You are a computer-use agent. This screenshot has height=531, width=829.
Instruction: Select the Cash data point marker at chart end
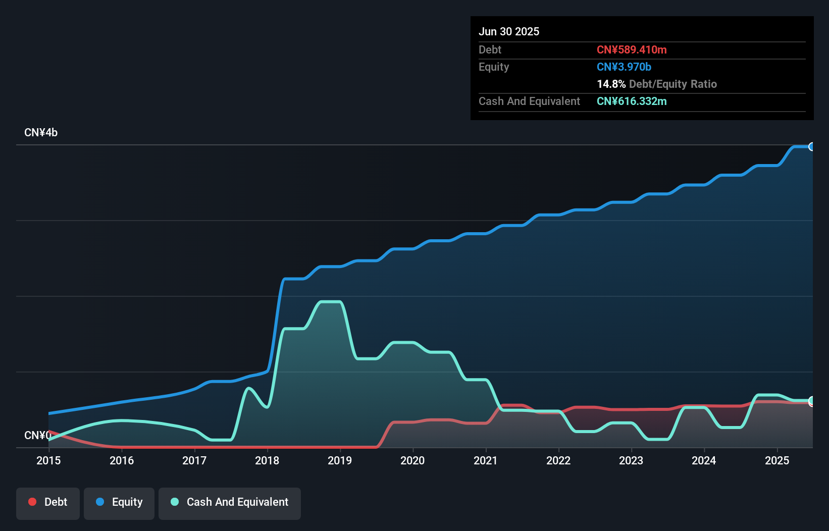(812, 402)
